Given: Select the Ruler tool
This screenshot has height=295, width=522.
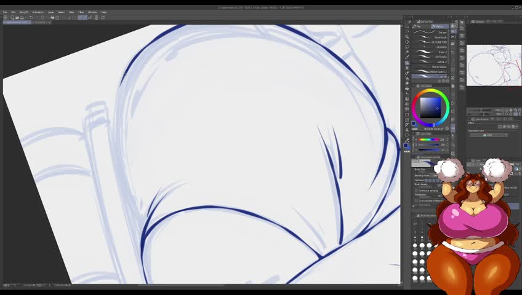Looking at the screenshot, I should coord(407,125).
